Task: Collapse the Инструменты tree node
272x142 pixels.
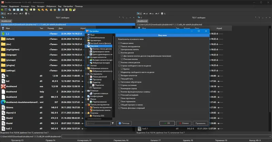Action: [x=87, y=74]
